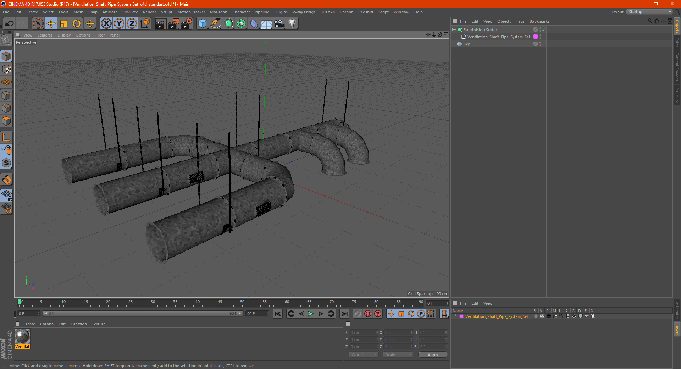681x369 pixels.
Task: Click the Objects panel search magnifier icon
Action: [650, 21]
